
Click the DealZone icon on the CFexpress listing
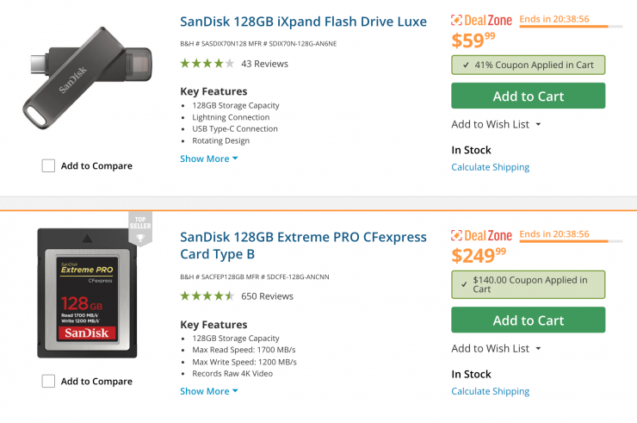click(x=458, y=236)
